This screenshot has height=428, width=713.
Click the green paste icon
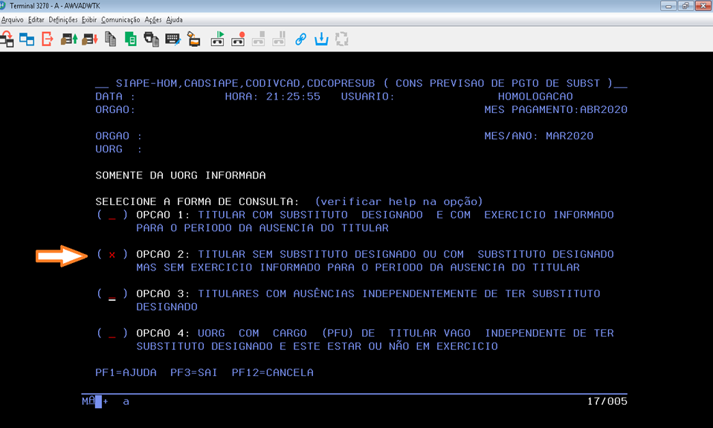pos(131,39)
